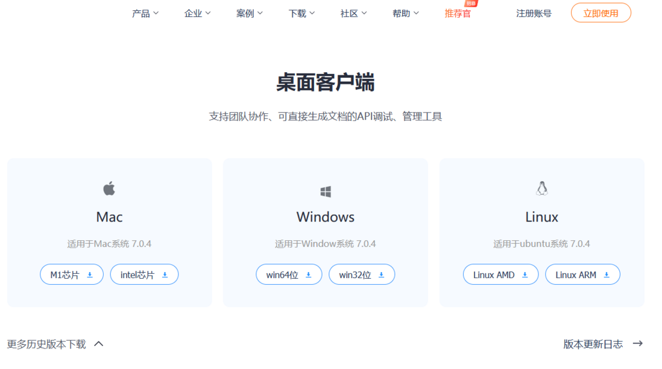This screenshot has width=662, height=369.
Task: Click the 立即使用 button
Action: (601, 13)
